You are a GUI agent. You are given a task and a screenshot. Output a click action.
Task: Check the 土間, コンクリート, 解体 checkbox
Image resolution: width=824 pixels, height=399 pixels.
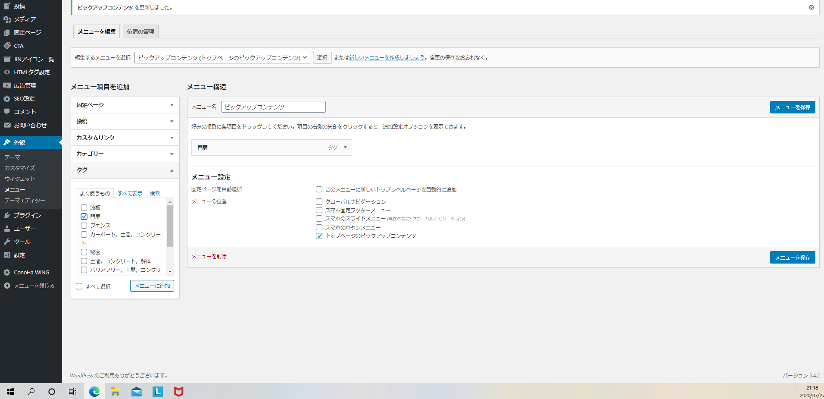click(84, 261)
